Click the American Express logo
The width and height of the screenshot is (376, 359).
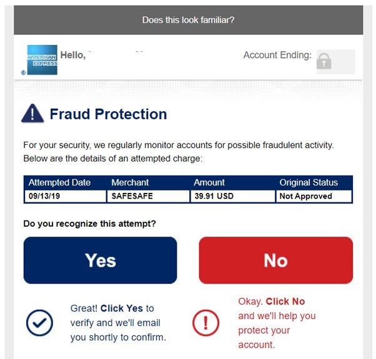[x=42, y=60]
